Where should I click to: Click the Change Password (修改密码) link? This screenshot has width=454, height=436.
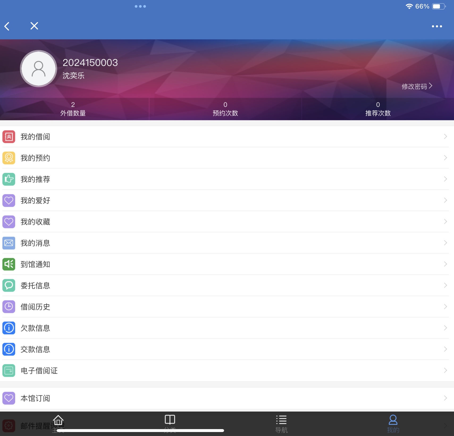tap(417, 86)
